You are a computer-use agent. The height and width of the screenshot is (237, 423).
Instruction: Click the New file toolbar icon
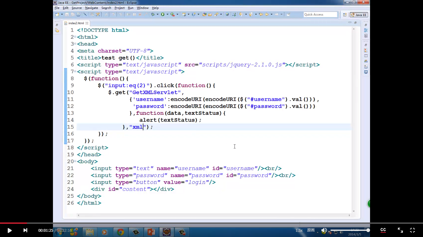pos(57,14)
